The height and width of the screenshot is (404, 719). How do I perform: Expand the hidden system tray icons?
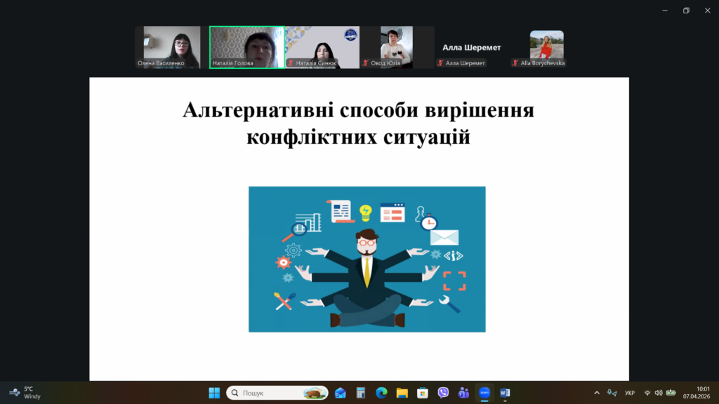[597, 393]
